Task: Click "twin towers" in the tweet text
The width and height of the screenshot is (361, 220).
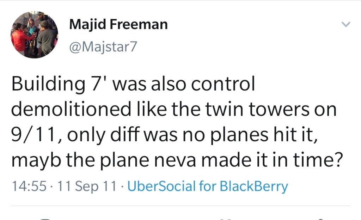Action: coord(252,110)
